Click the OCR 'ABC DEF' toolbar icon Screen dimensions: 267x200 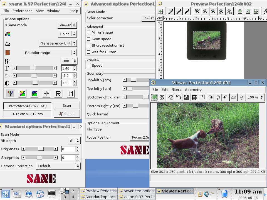(162, 97)
